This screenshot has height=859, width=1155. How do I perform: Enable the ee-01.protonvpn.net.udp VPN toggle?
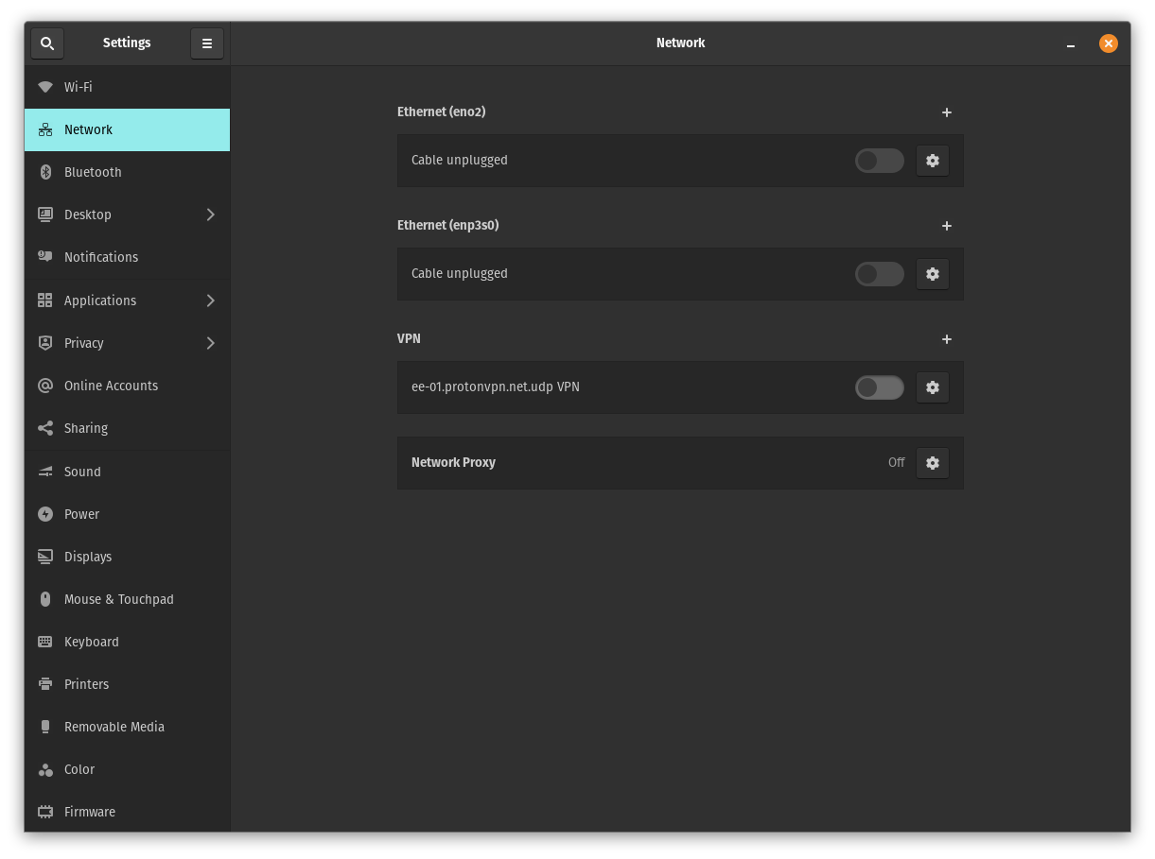(879, 387)
